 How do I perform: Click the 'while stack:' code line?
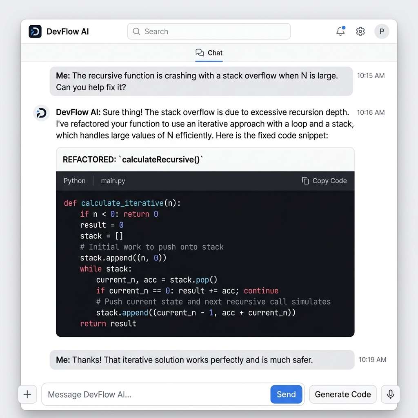[106, 269]
